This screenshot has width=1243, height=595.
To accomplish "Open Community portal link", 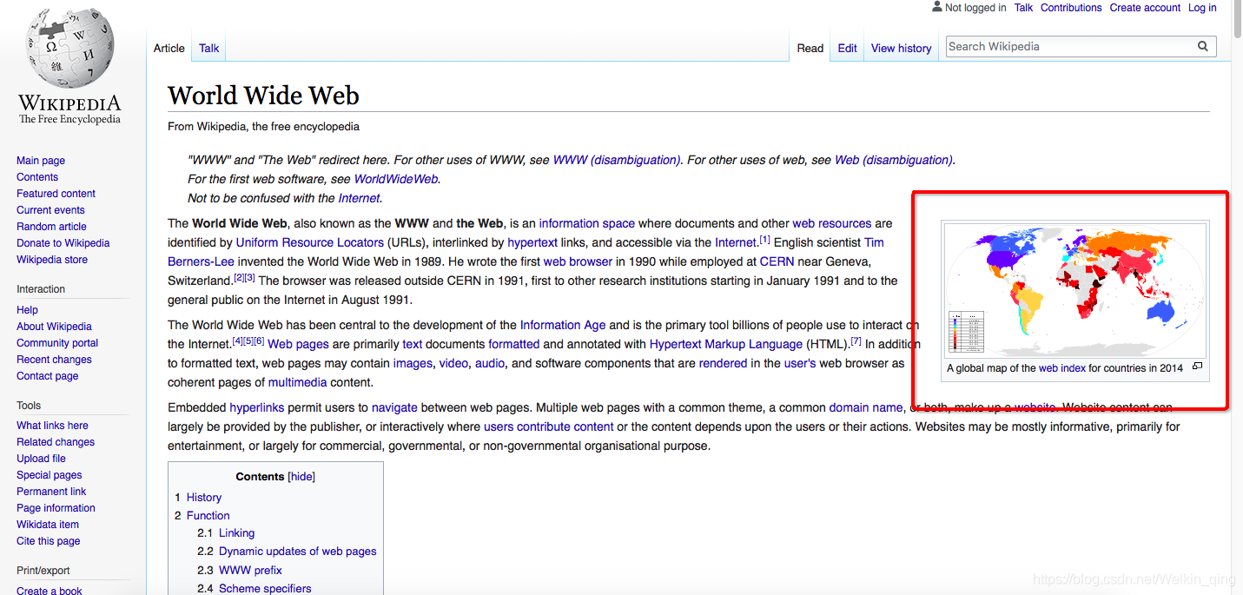I will coord(57,343).
